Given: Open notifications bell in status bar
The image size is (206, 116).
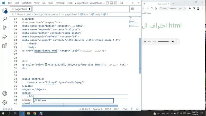Looking at the screenshot, I should click(x=137, y=109).
